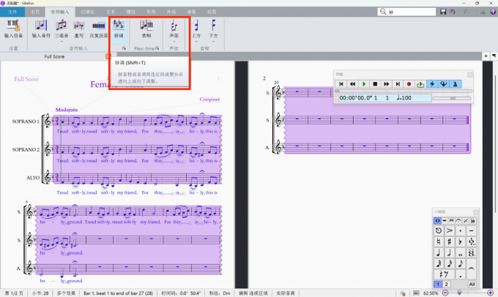
Task: Collapse the ribbon using the up-arrow icon
Action: pyautogui.click(x=483, y=12)
